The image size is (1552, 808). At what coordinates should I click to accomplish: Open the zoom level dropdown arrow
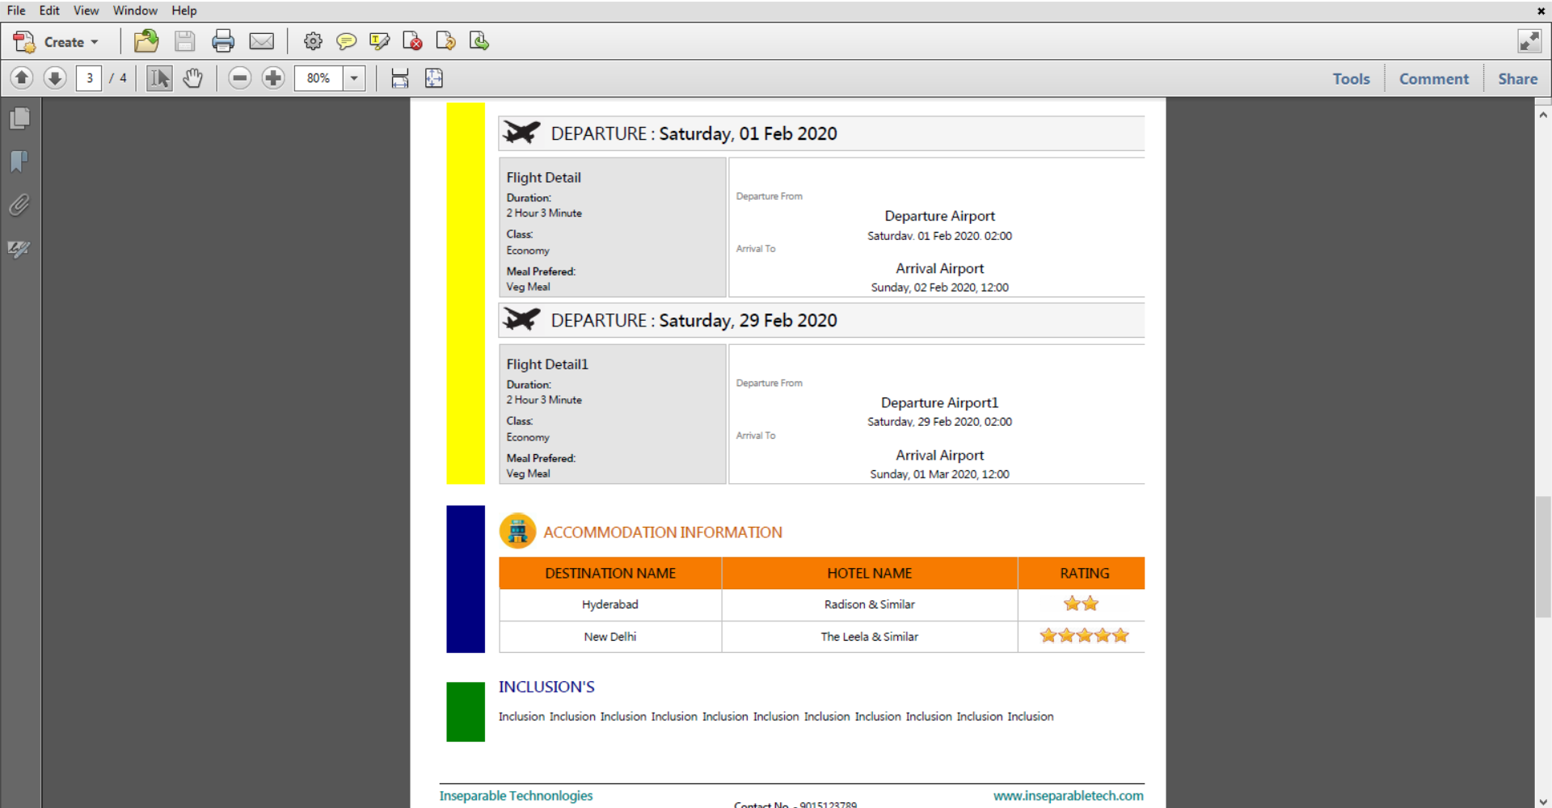[354, 78]
